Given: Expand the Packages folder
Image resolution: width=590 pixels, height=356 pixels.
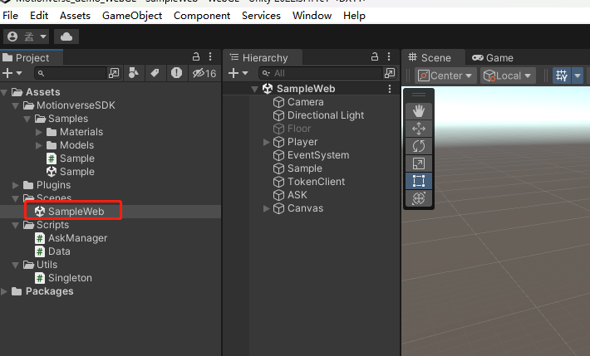Looking at the screenshot, I should pos(4,291).
